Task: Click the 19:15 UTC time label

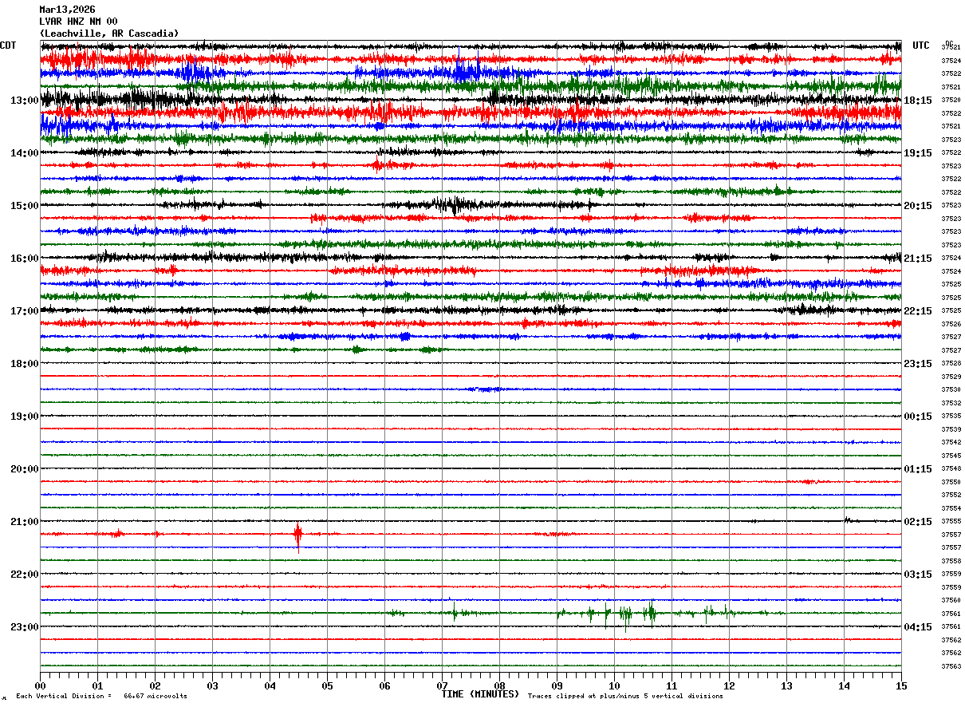Action: coord(918,153)
